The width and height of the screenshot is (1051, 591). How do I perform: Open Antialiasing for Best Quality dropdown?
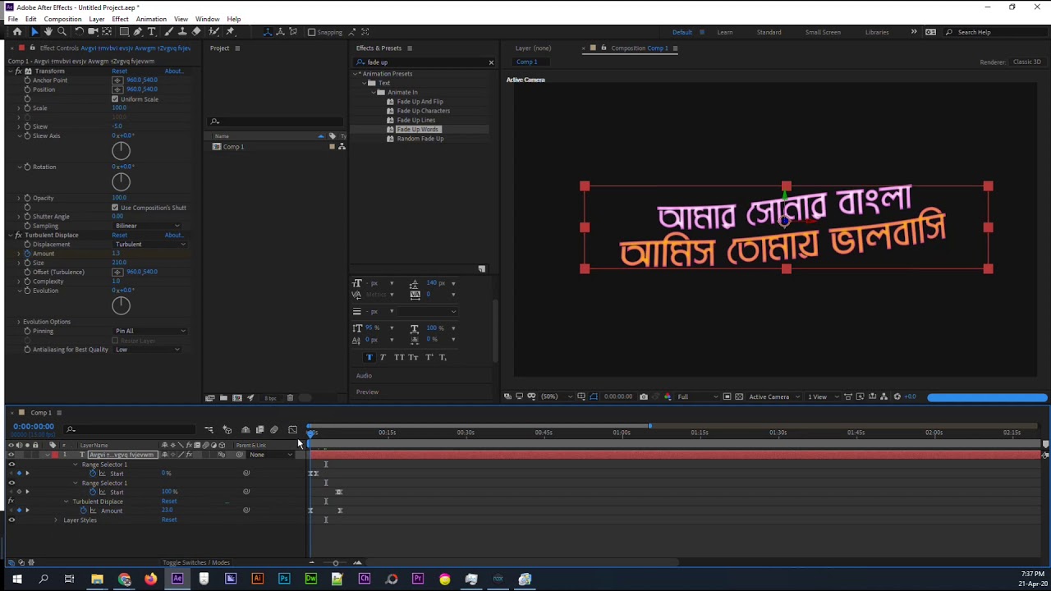pyautogui.click(x=148, y=350)
